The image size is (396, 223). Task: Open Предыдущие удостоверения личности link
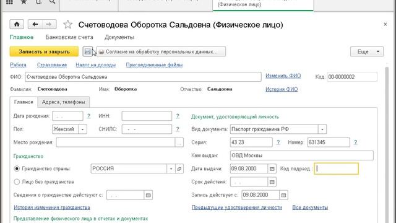[x=236, y=208]
